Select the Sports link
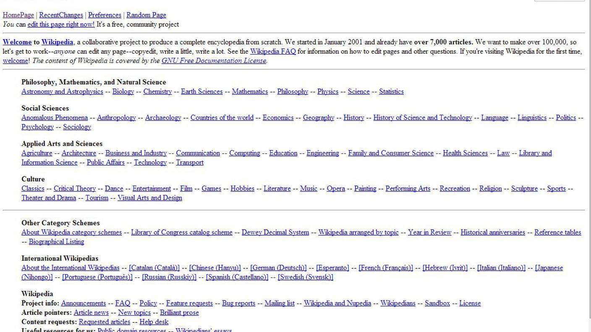591x332 pixels. point(557,189)
